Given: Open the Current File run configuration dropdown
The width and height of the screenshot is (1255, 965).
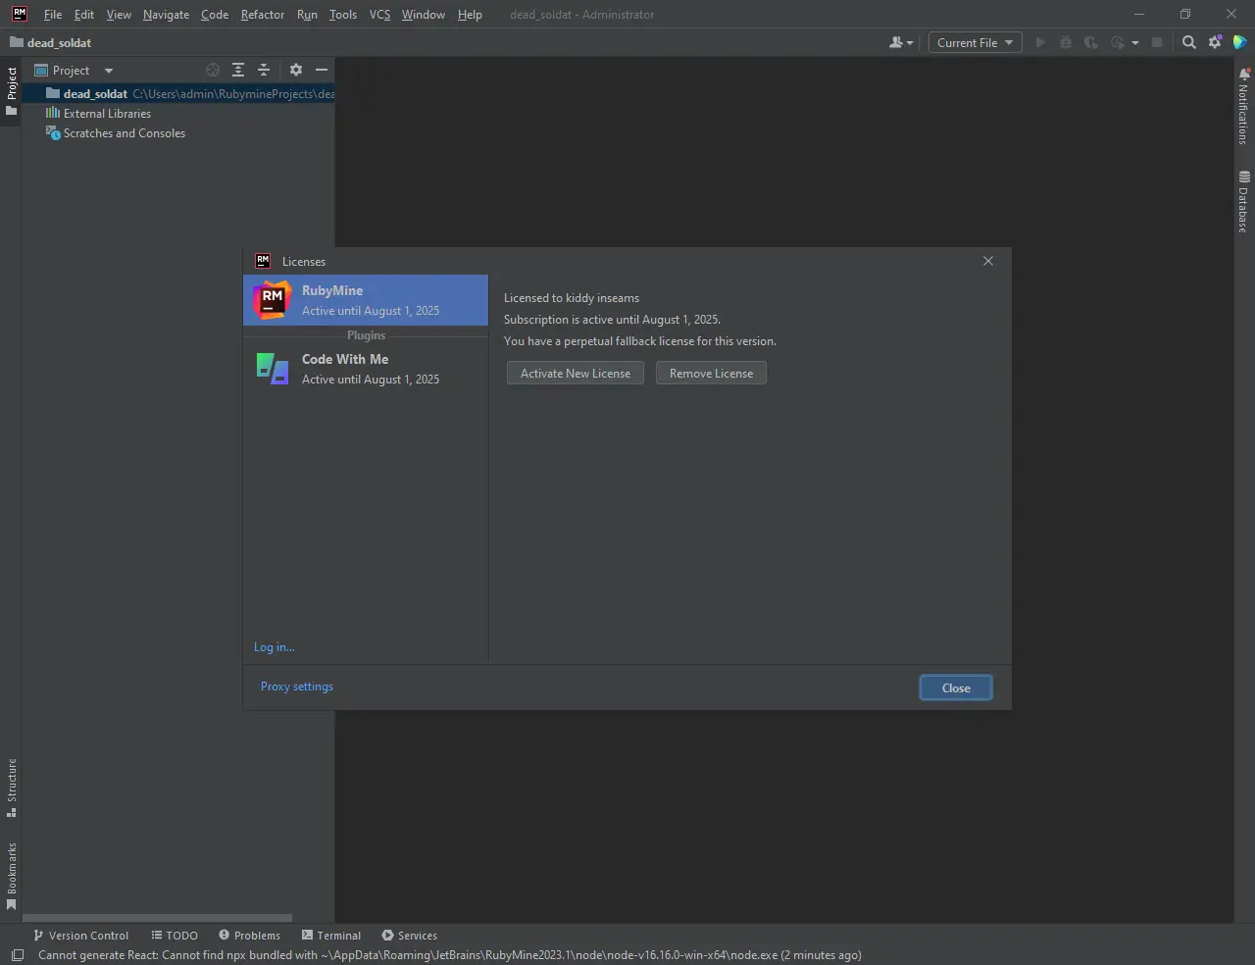Looking at the screenshot, I should click(975, 42).
